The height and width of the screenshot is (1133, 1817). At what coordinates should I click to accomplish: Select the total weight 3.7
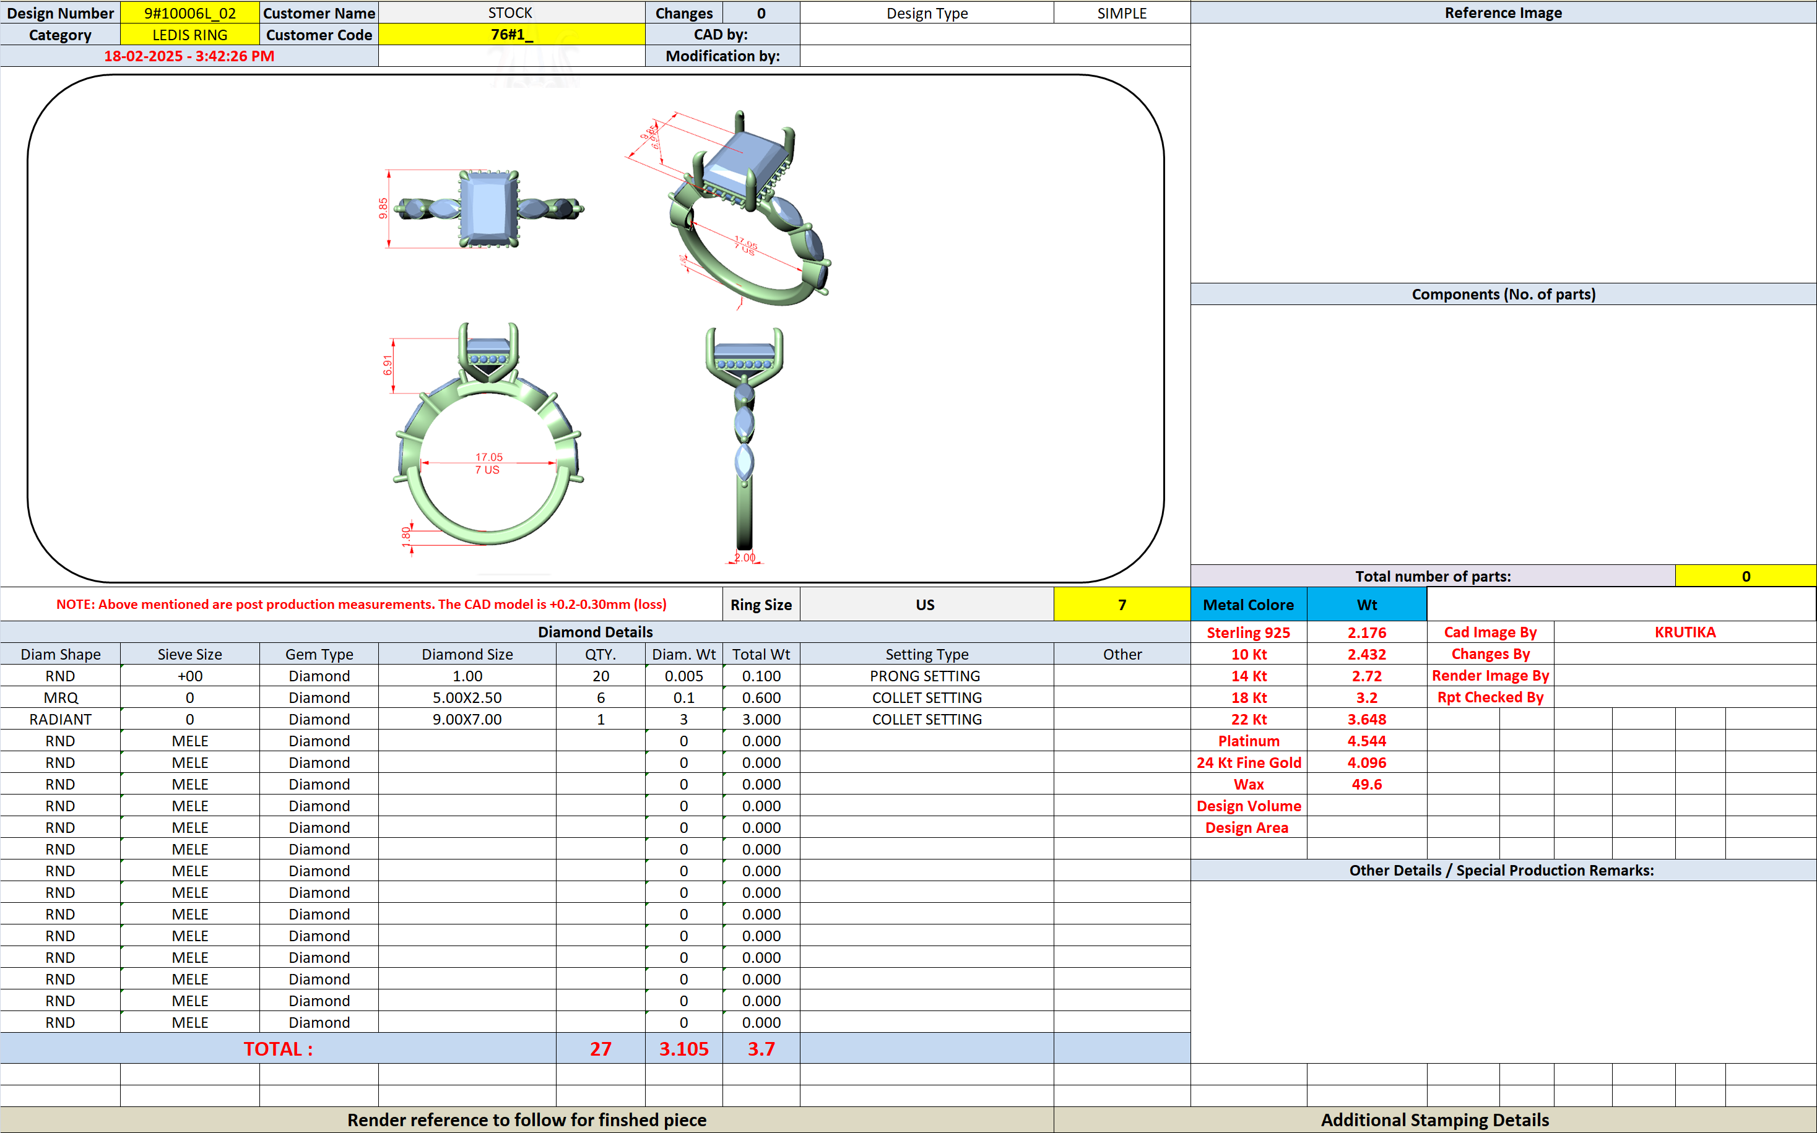(x=761, y=1048)
